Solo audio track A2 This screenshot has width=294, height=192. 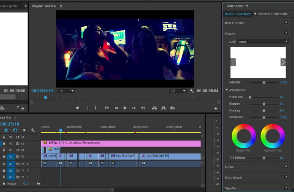pos(28,170)
